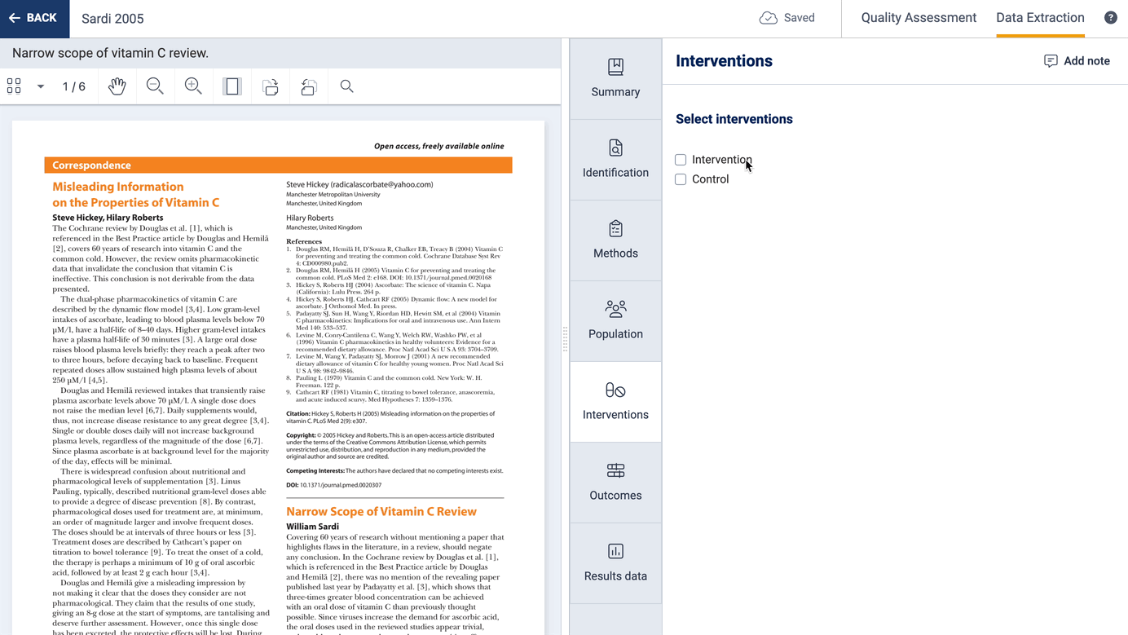Viewport: 1128px width, 635px height.
Task: Click the Select interventions heading
Action: pyautogui.click(x=734, y=119)
